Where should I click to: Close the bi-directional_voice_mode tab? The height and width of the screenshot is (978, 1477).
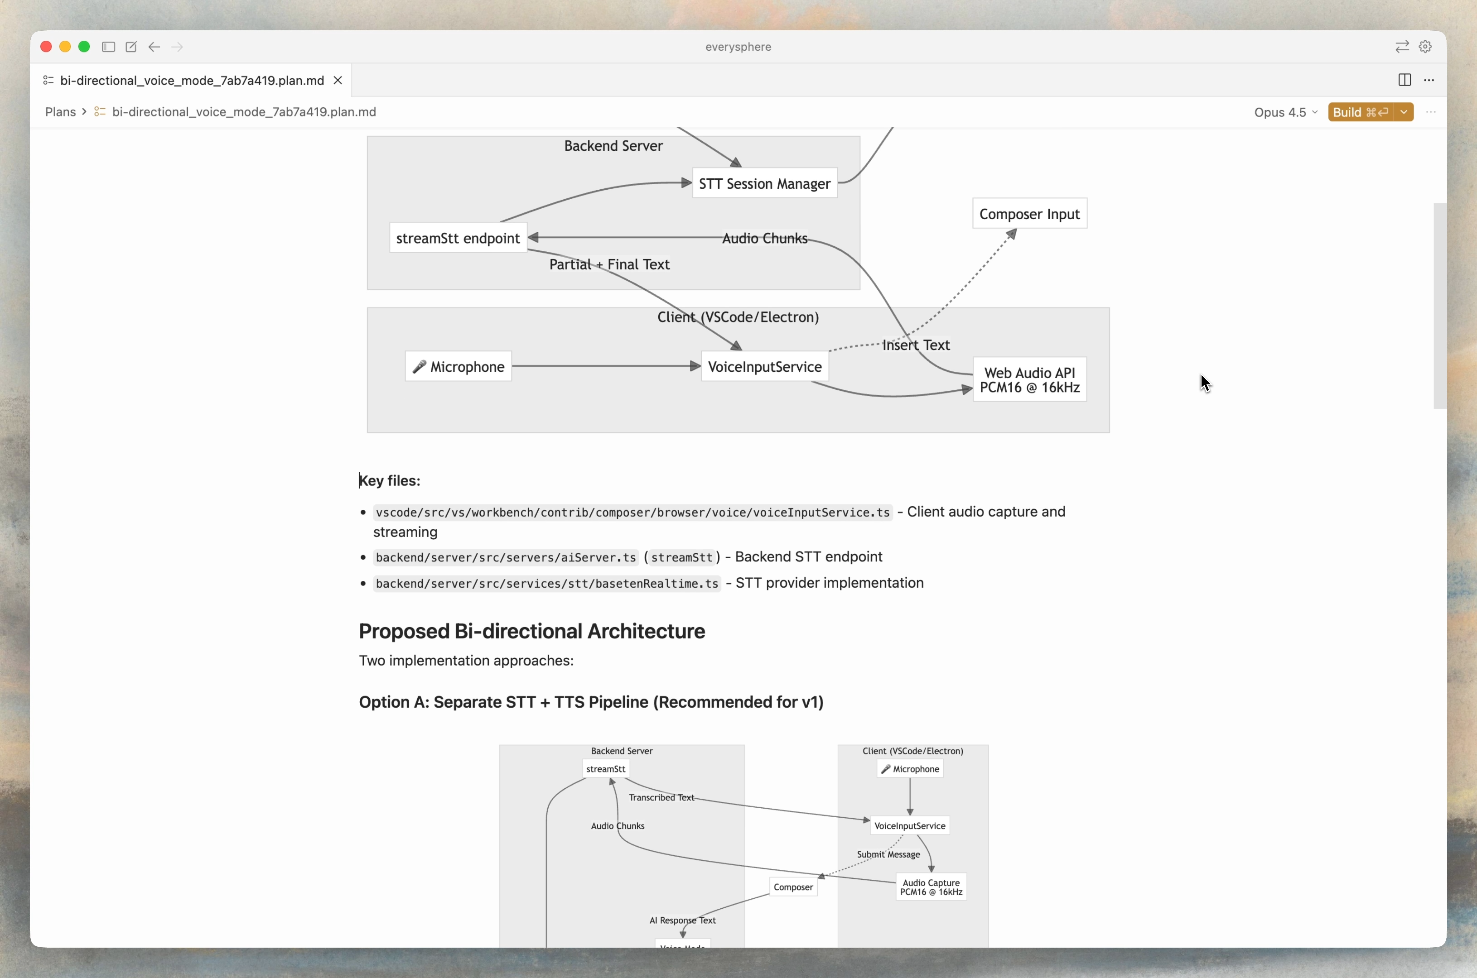(338, 80)
